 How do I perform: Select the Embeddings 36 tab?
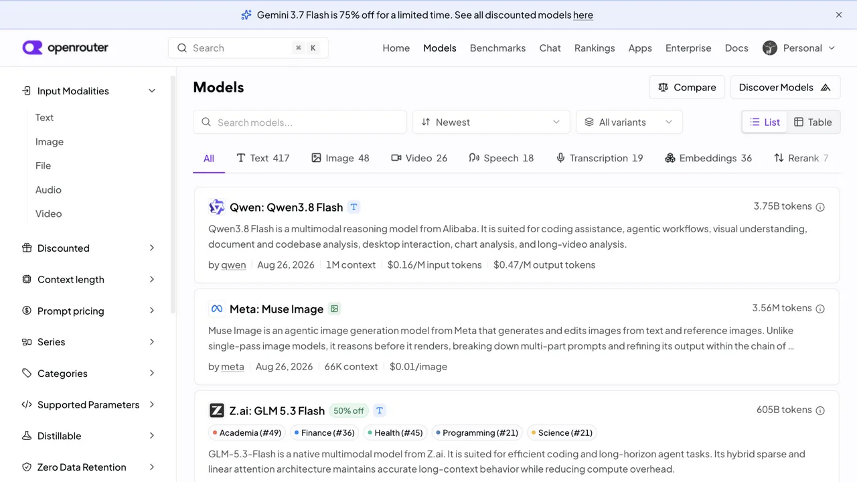(x=708, y=159)
